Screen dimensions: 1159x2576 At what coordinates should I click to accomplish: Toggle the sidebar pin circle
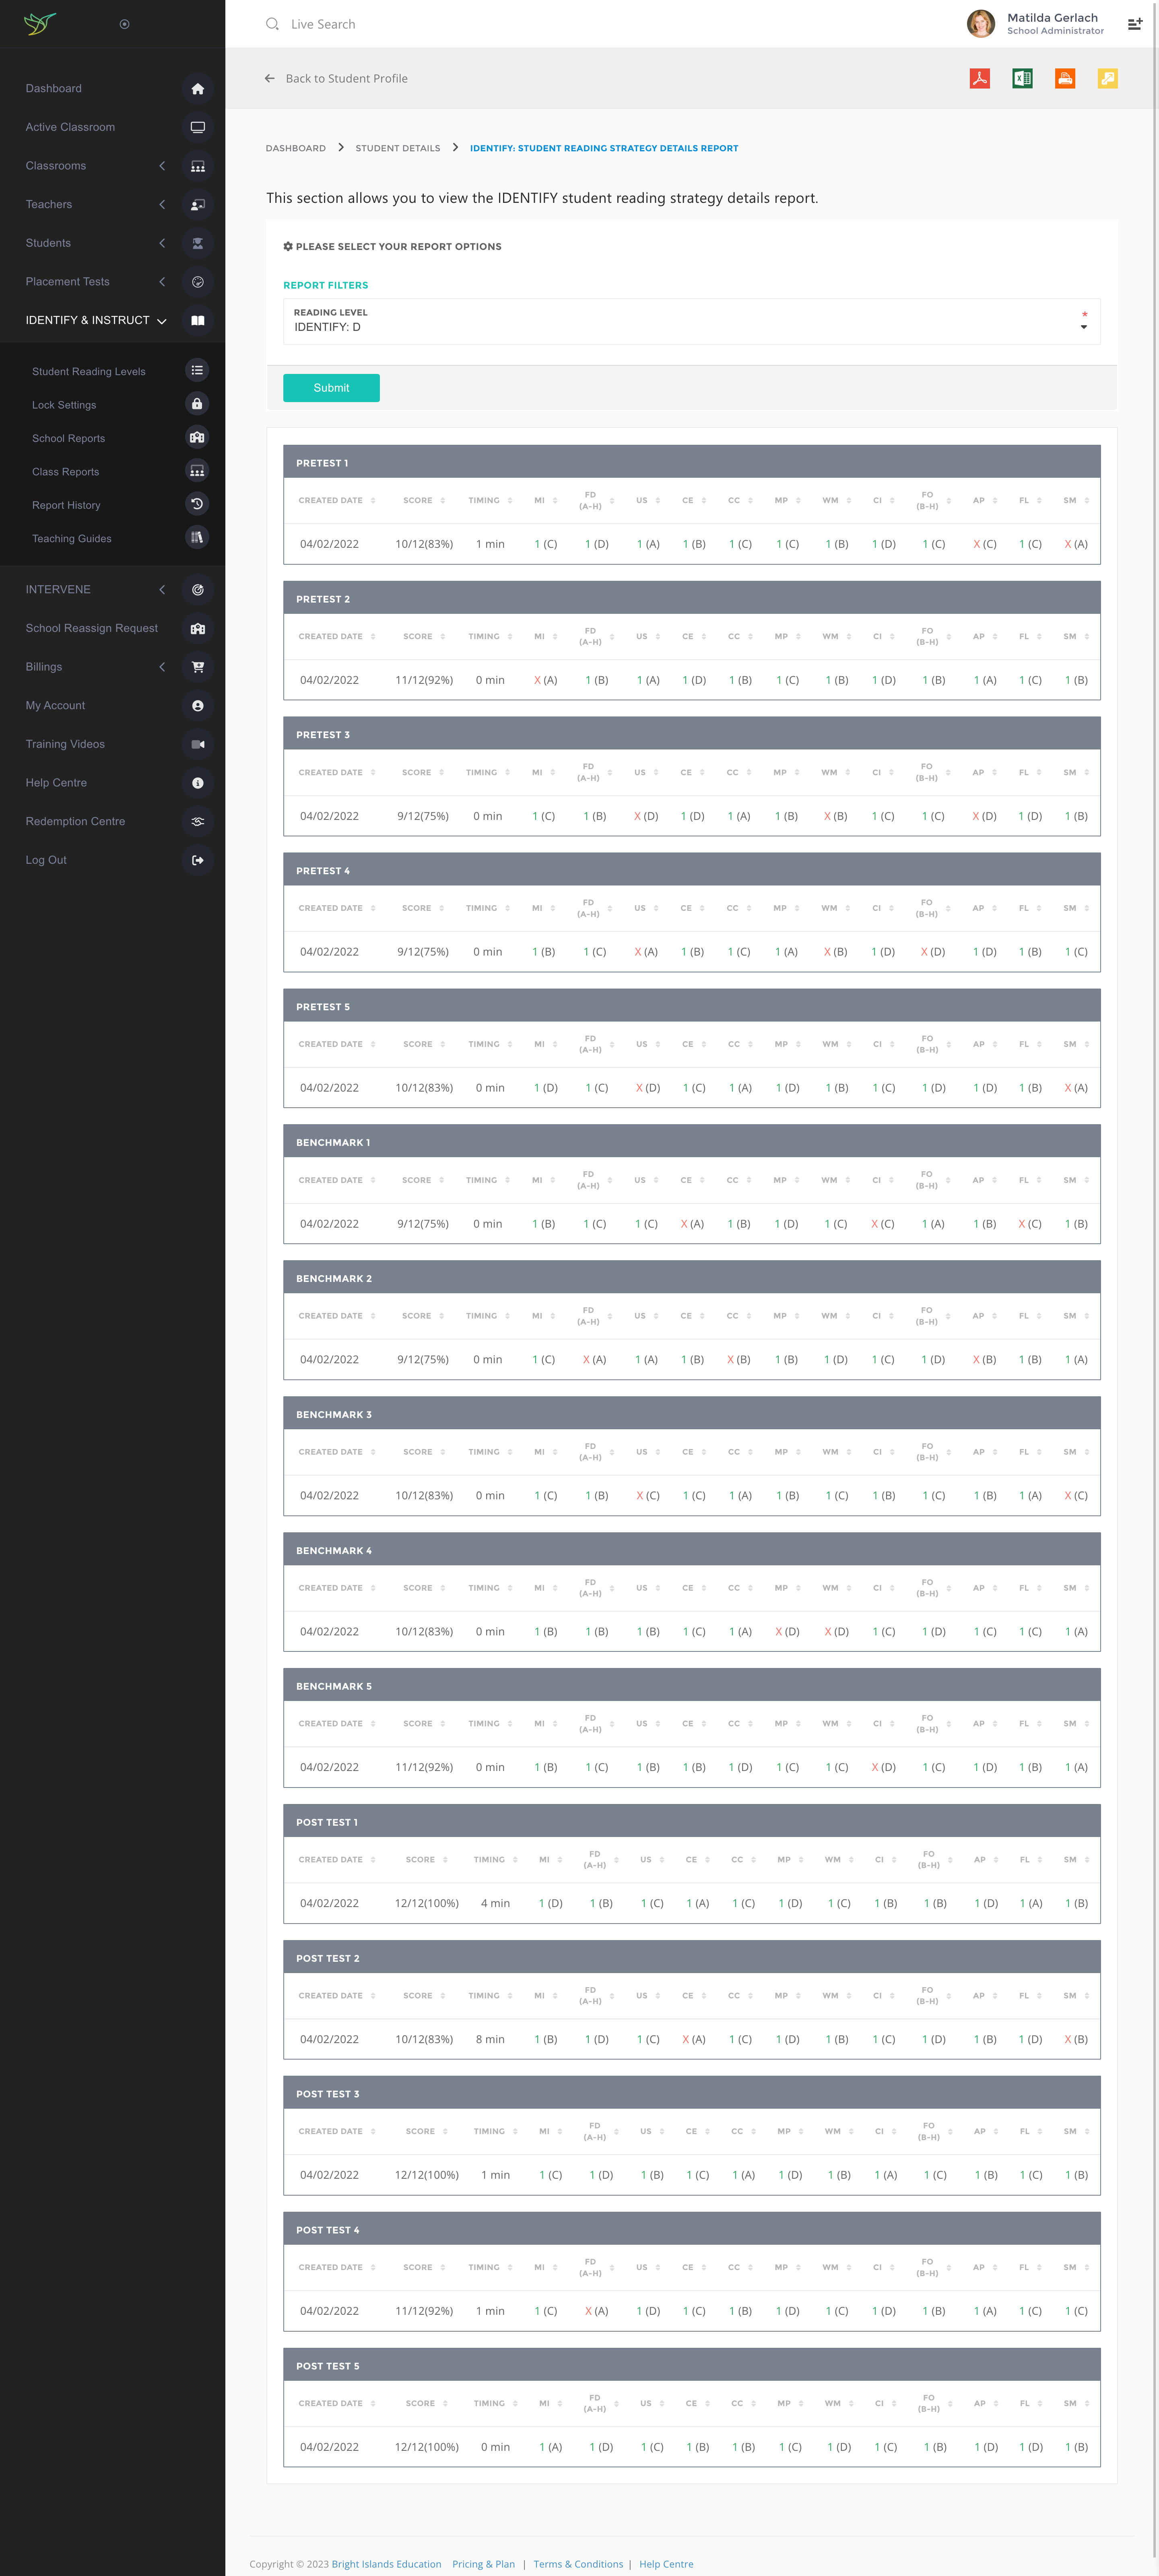coord(124,24)
